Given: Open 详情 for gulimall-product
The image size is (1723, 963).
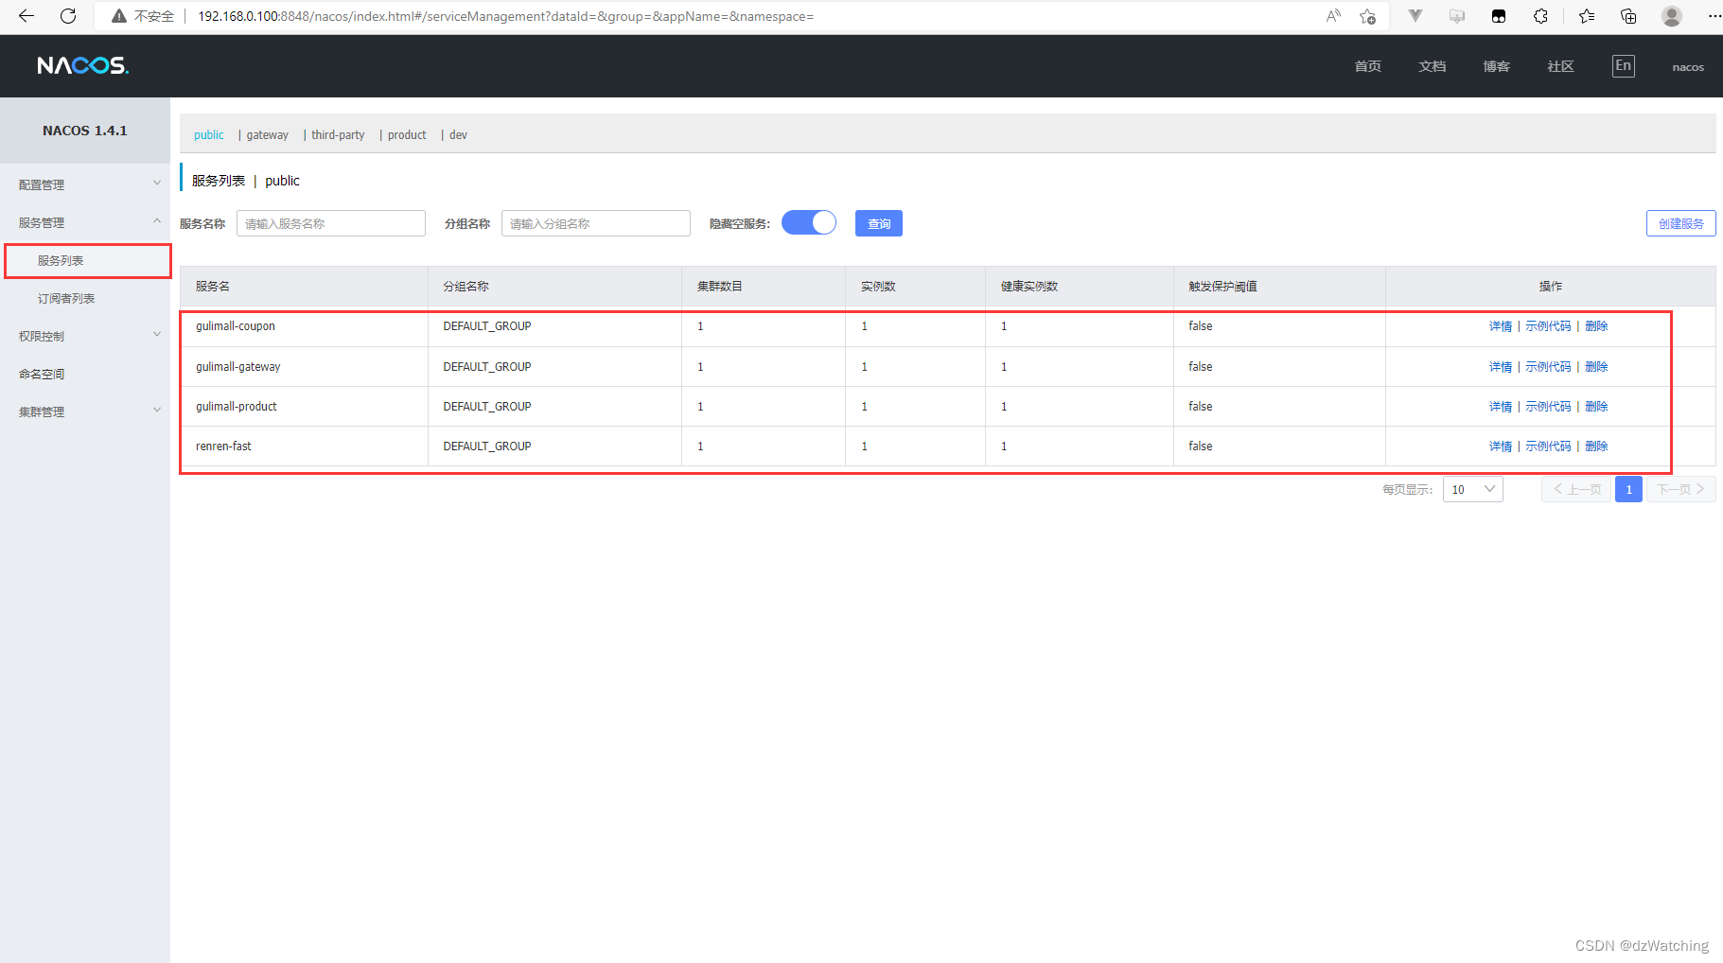Looking at the screenshot, I should pos(1501,406).
